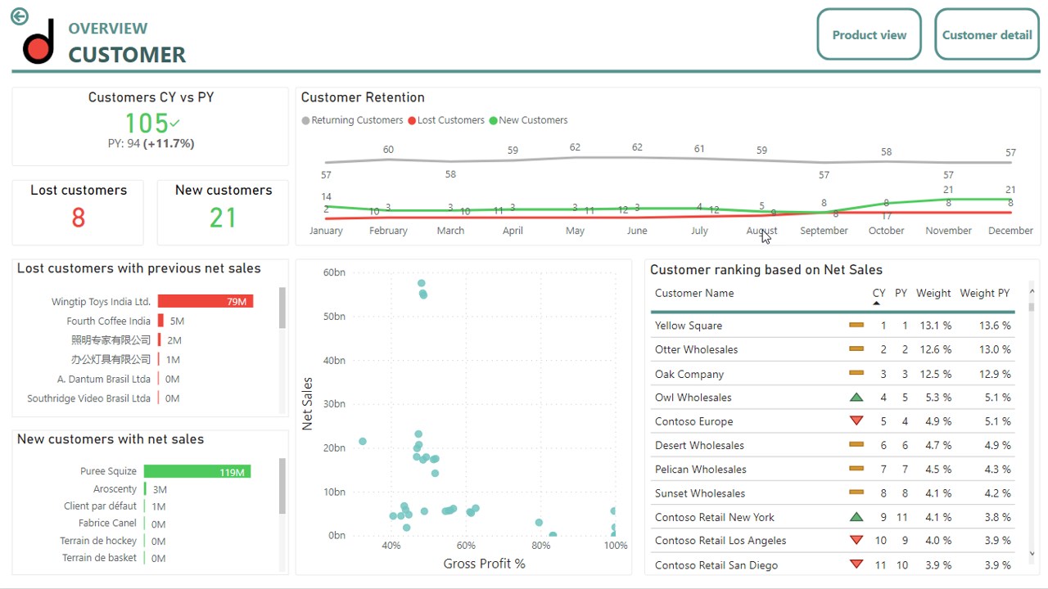This screenshot has width=1048, height=589.
Task: Select Otter Wholesales customer name
Action: [x=696, y=349]
